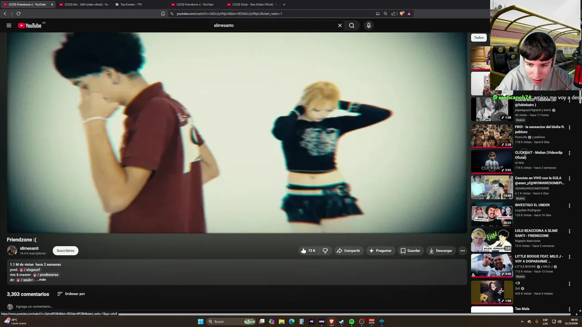The height and width of the screenshot is (327, 582).
Task: Click the browser address bar URL
Action: [229, 14]
